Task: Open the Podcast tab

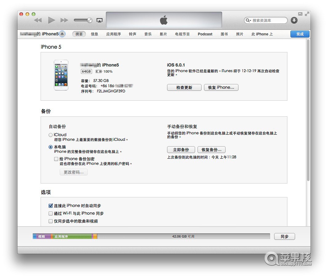Action: (205, 34)
